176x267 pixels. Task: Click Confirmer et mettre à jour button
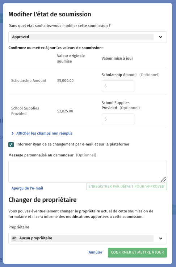137,252
